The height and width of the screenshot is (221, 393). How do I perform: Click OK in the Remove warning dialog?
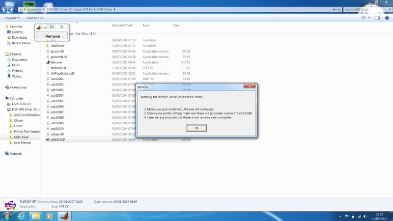coord(196,128)
